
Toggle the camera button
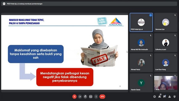[x=80, y=97]
